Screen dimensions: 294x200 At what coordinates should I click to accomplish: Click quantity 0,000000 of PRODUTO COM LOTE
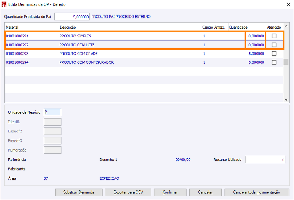256,45
